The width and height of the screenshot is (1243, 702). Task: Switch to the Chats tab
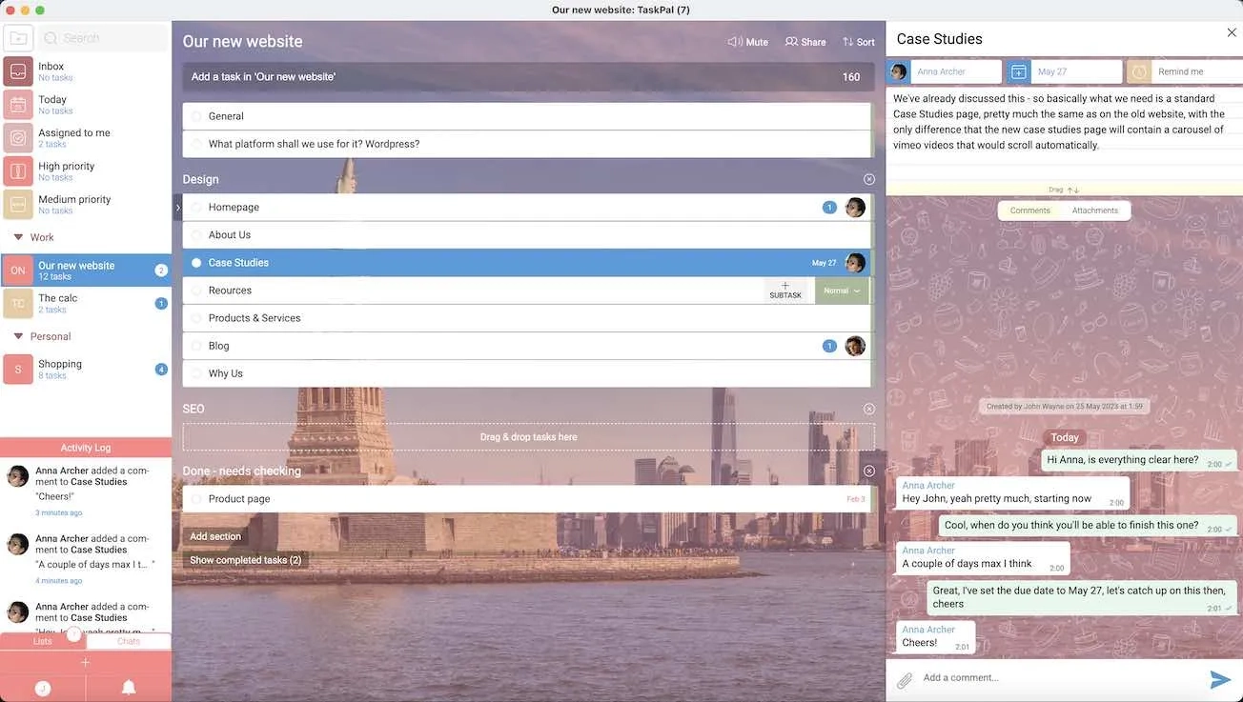click(x=129, y=641)
